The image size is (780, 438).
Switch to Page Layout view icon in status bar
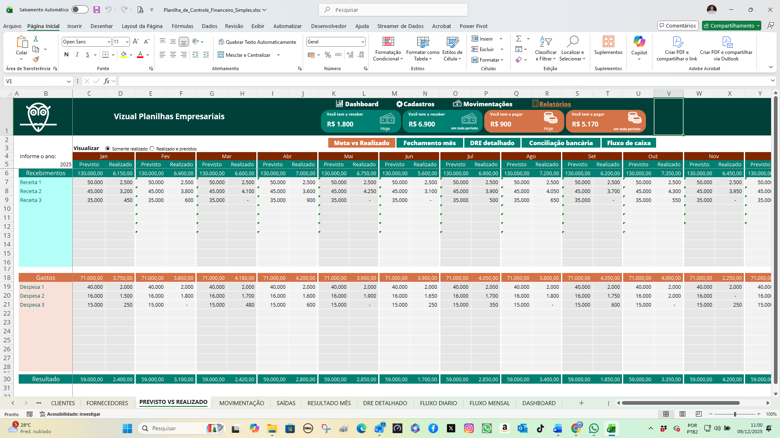[682, 414]
